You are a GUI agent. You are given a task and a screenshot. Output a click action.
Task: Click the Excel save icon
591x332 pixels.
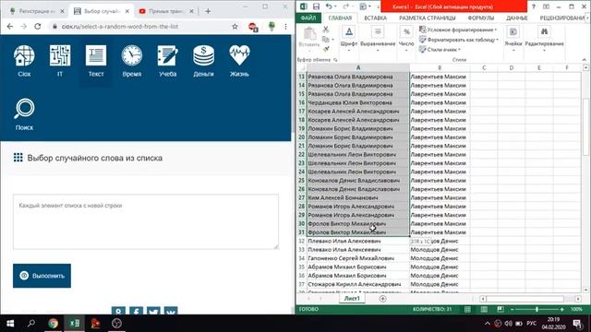(316, 6)
